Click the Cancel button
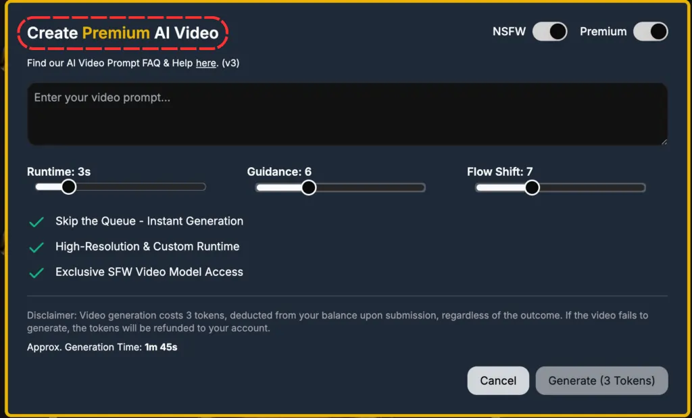The height and width of the screenshot is (418, 692). click(498, 380)
